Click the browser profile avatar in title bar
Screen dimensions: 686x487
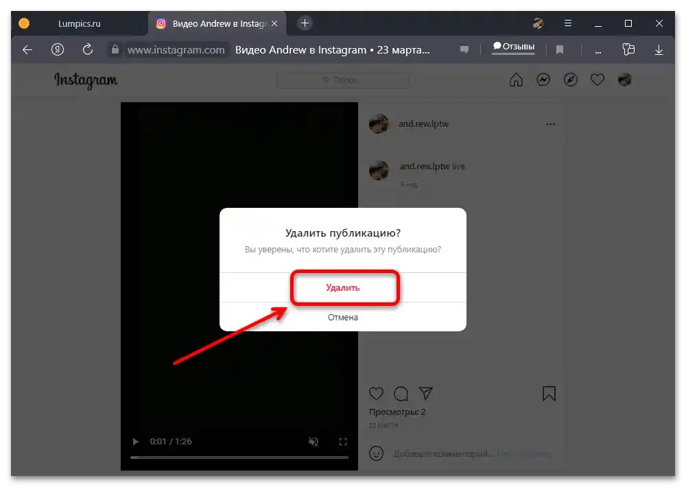coord(538,23)
